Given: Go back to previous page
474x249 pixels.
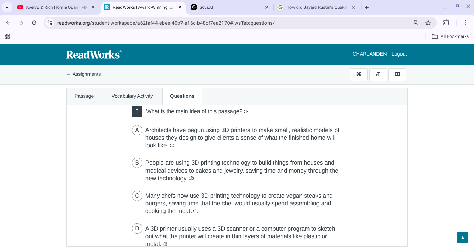Looking at the screenshot, I should [8, 23].
